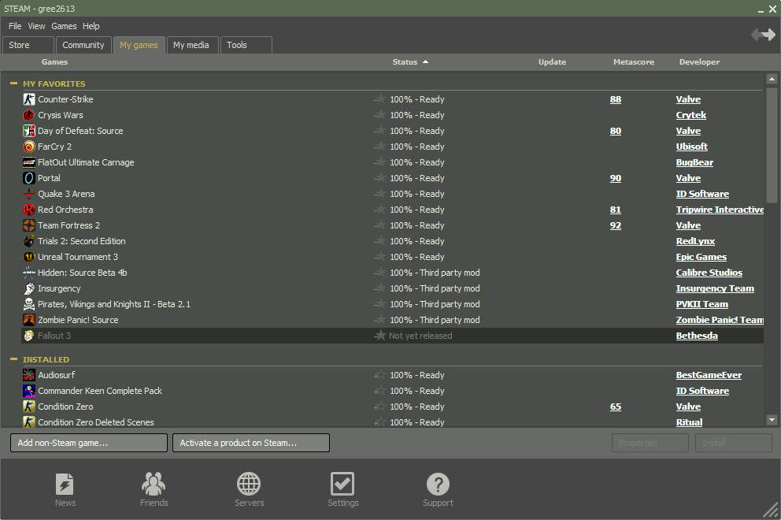Viewport: 781px width, 520px height.
Task: Open the Servers globe icon
Action: click(x=249, y=485)
